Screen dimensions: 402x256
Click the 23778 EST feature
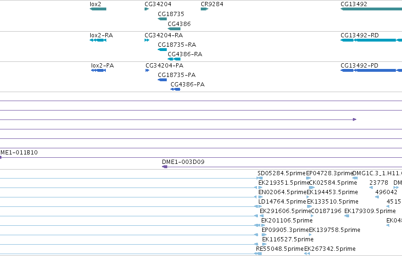click(371, 188)
